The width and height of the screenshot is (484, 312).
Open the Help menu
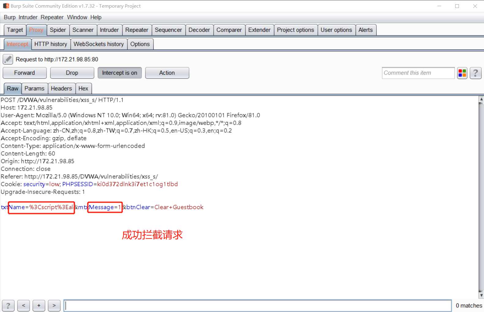pyautogui.click(x=96, y=17)
